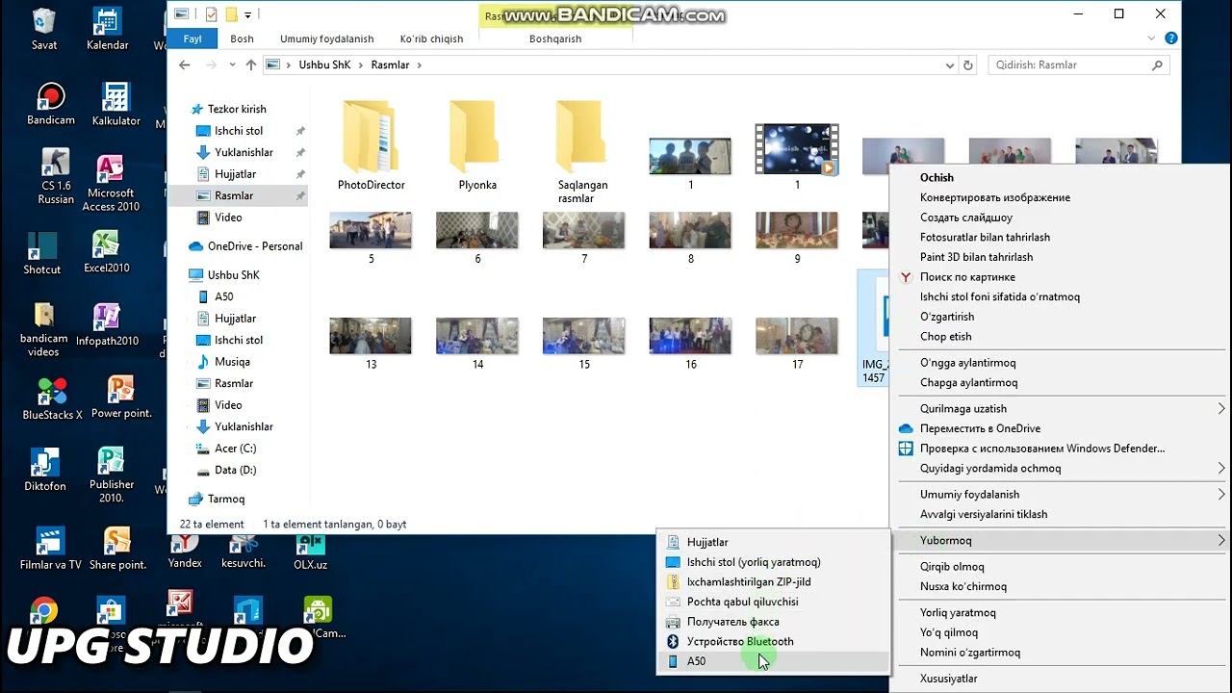This screenshot has width=1232, height=693.
Task: Expand the address bar history dropdown
Action: pos(950,64)
